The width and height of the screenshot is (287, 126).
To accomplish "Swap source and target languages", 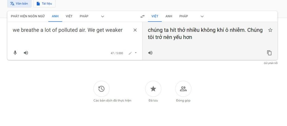I will (142, 16).
